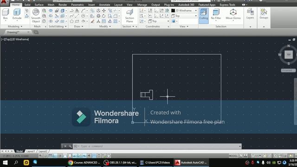Switch to the Surface ribbon tab

[x=39, y=5]
